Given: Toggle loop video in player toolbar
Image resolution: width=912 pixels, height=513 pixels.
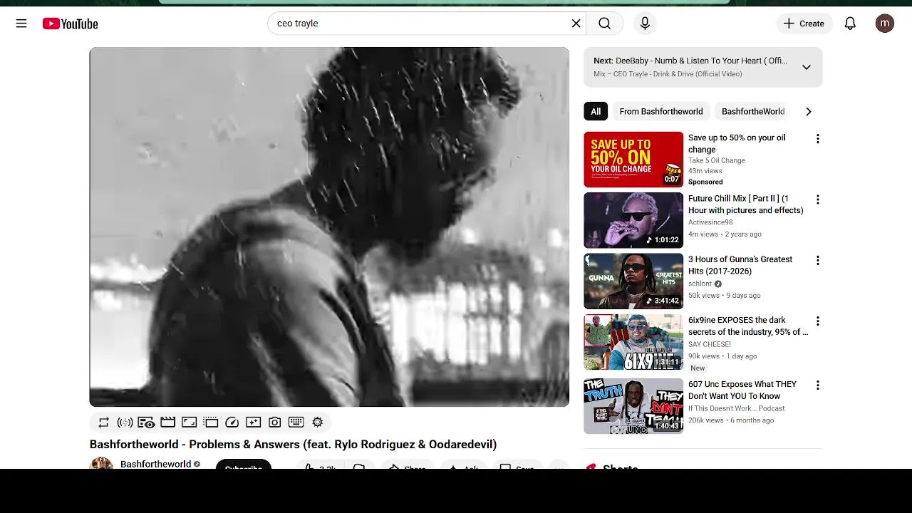Looking at the screenshot, I should 104,423.
